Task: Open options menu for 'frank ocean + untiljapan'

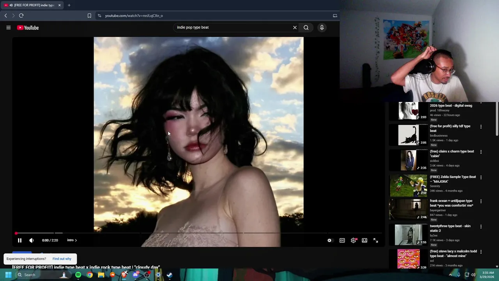Action: coord(481,201)
